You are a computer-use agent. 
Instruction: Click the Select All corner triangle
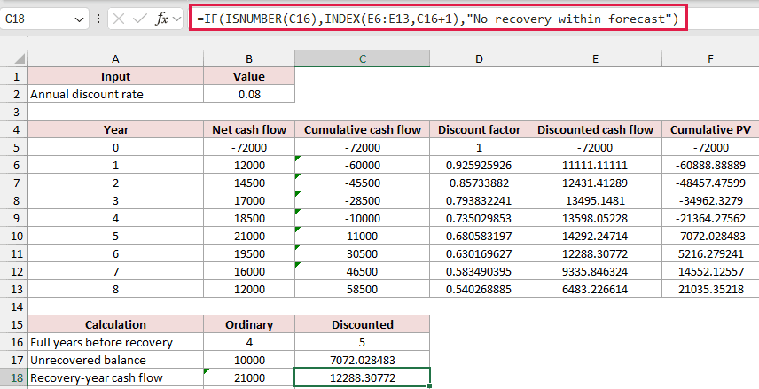click(x=20, y=59)
